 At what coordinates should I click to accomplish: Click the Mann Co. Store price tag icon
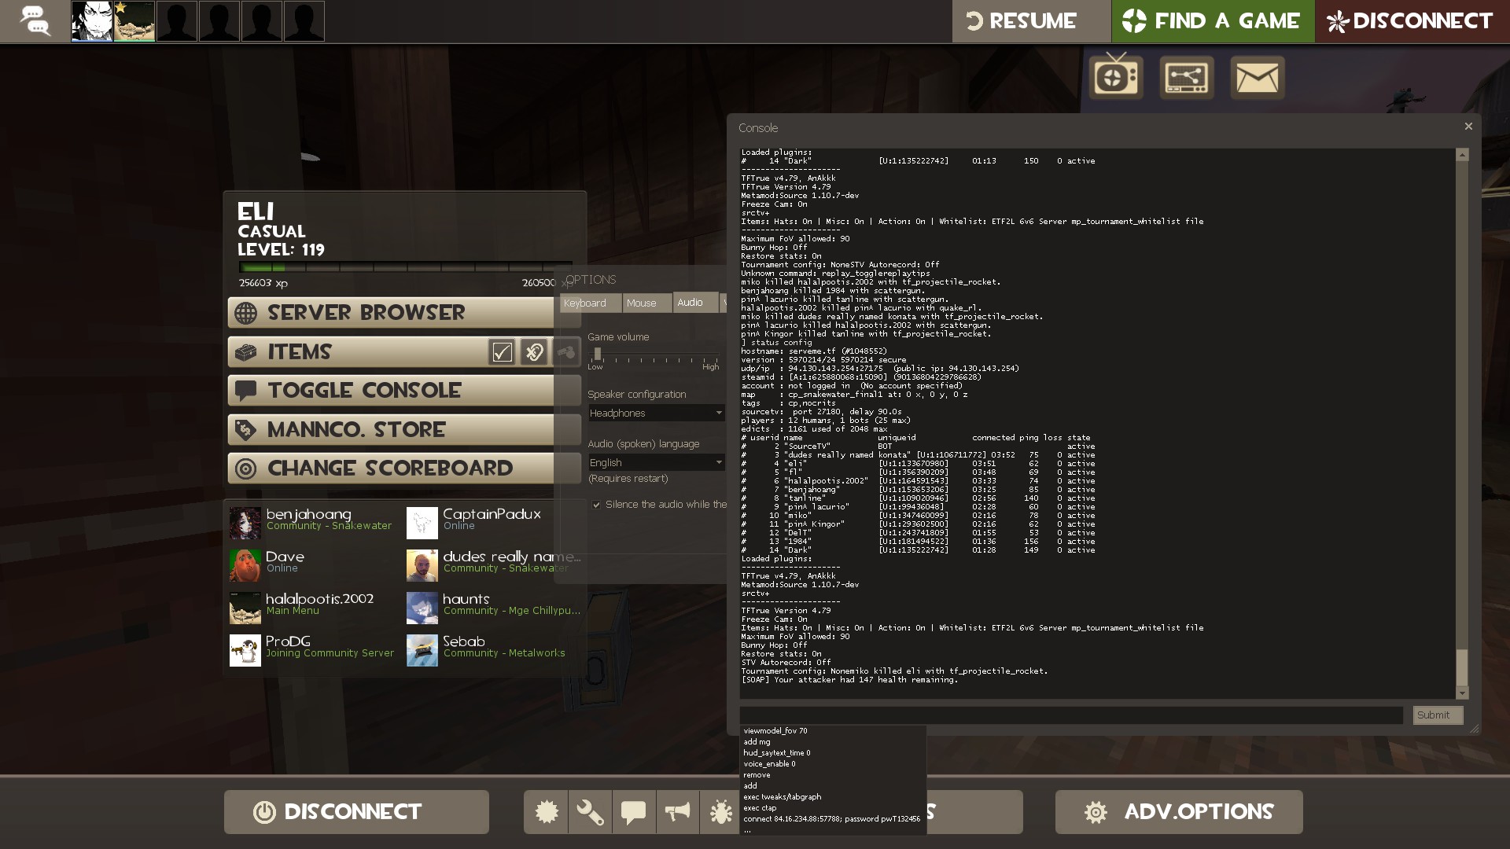click(246, 430)
